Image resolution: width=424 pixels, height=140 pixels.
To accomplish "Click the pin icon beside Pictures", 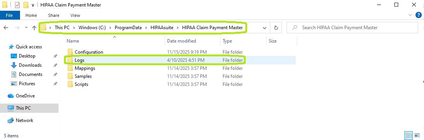I will pyautogui.click(x=55, y=84).
